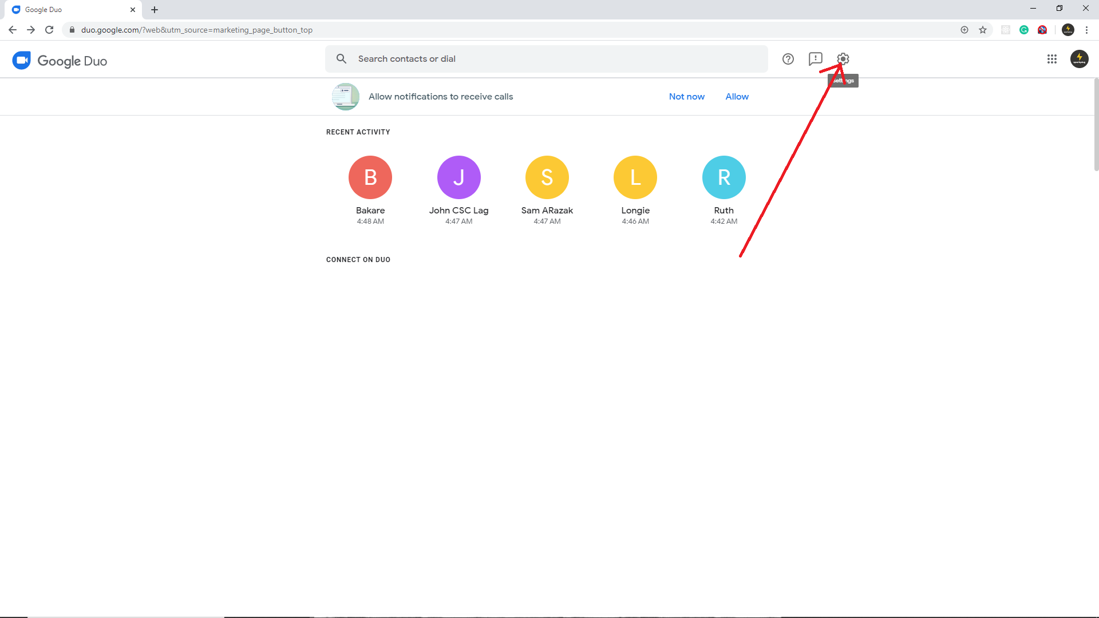Go back in browser history
Viewport: 1099px width, 618px height.
click(13, 30)
